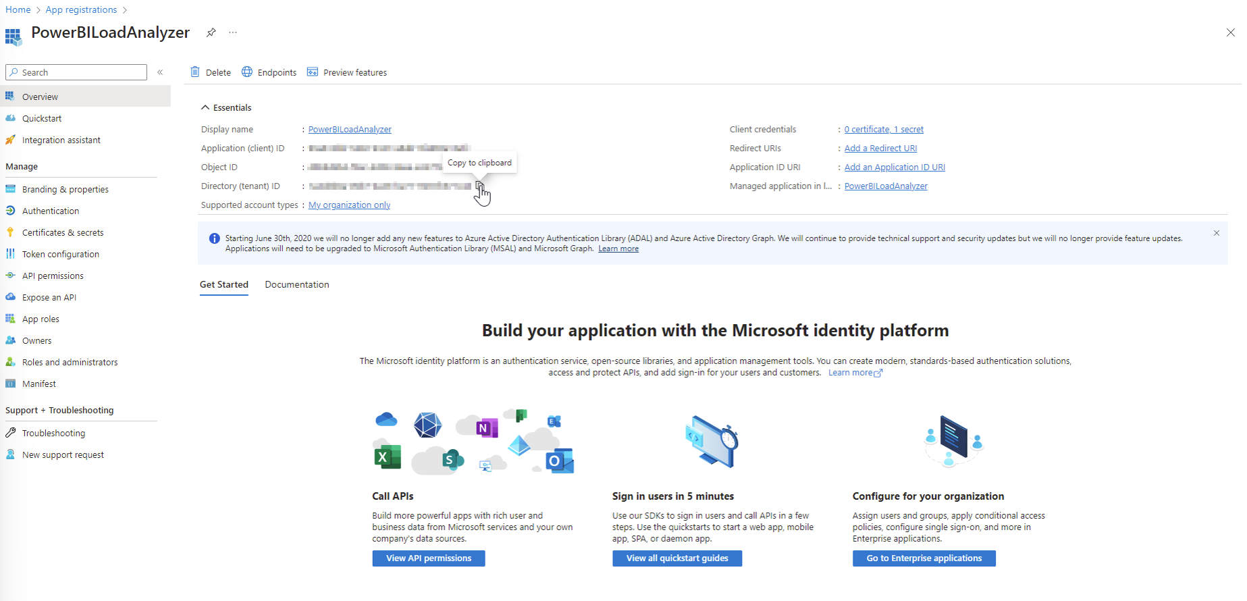Open the Add a Redirect URI link
The width and height of the screenshot is (1247, 601).
(x=880, y=148)
